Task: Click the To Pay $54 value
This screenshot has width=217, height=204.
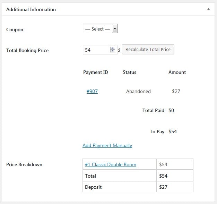Action: pyautogui.click(x=173, y=131)
